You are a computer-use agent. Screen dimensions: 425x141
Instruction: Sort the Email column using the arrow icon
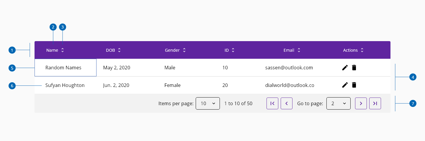[x=299, y=50]
